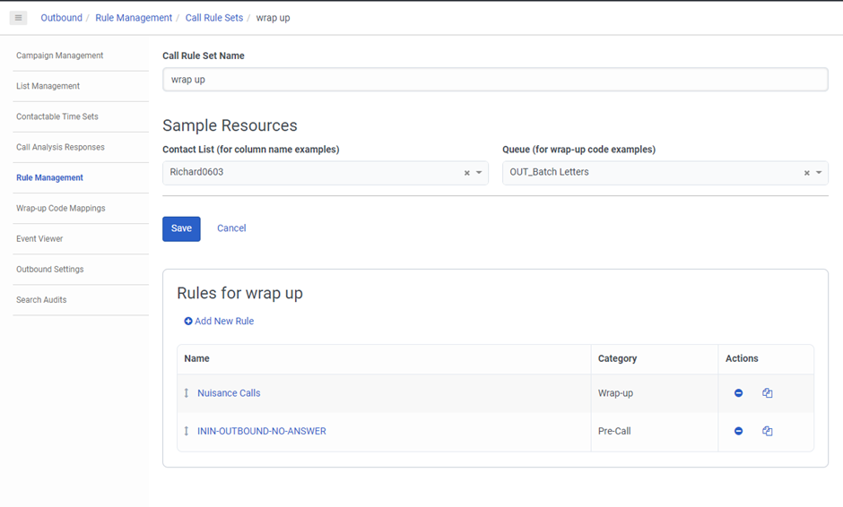Grab the Nuisance Calls reorder handle
This screenshot has height=507, width=843.
[187, 393]
